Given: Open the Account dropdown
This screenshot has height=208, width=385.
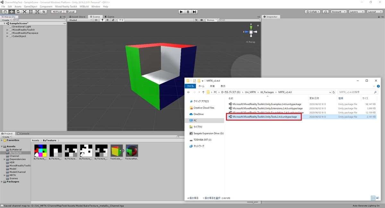Looking at the screenshot, I should (x=338, y=12).
